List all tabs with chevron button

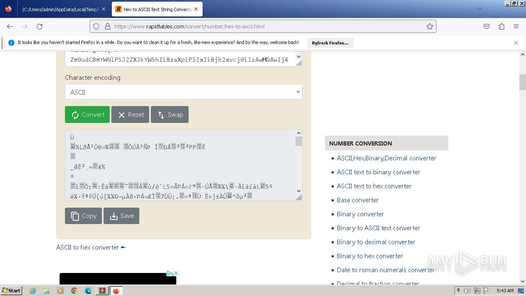click(479, 9)
